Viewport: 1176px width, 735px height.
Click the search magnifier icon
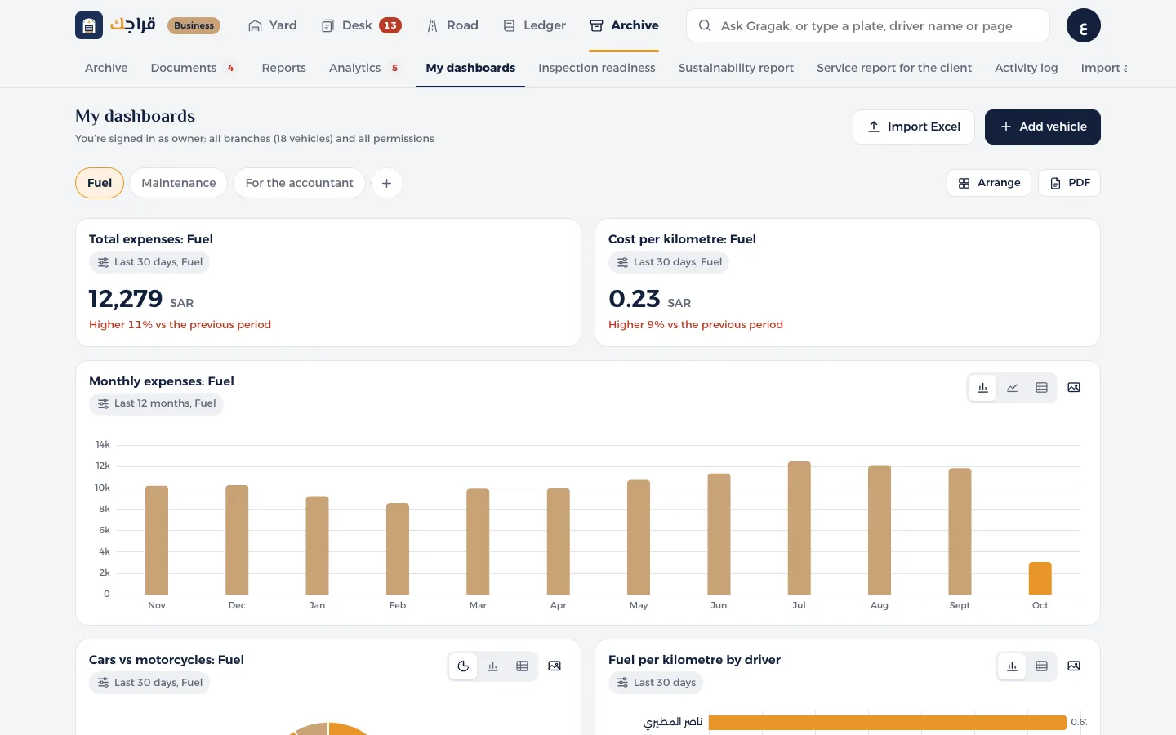point(704,25)
